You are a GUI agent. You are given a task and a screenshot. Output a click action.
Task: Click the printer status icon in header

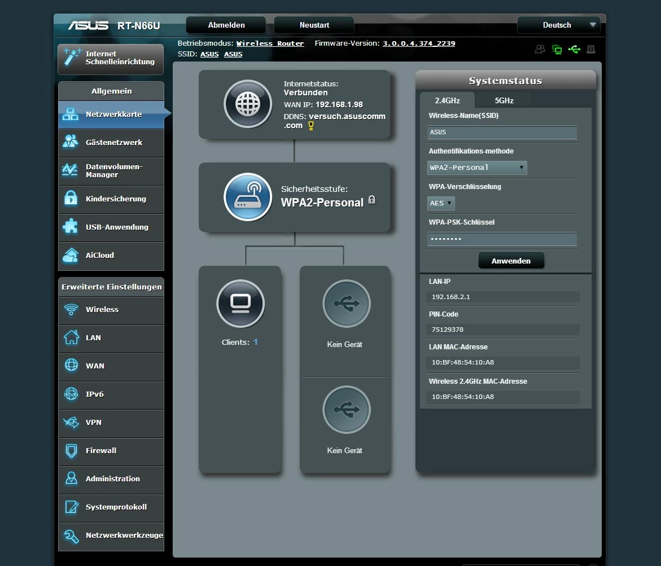coord(591,49)
